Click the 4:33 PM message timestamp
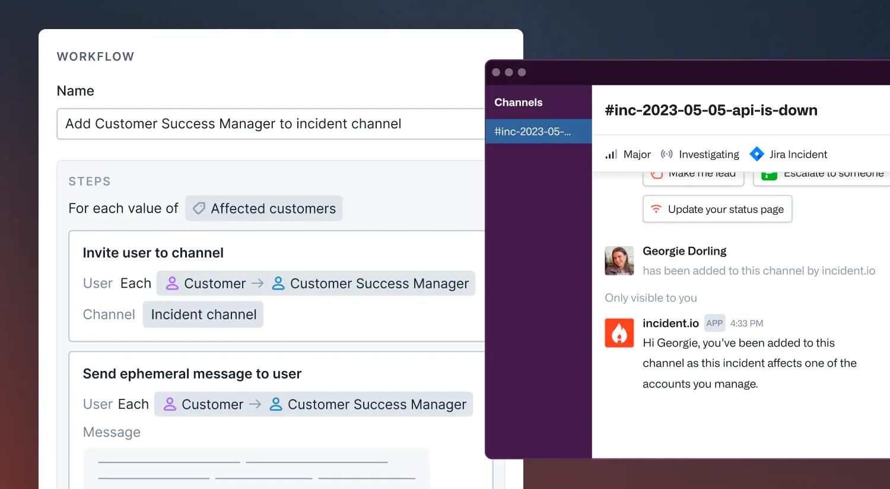 746,323
